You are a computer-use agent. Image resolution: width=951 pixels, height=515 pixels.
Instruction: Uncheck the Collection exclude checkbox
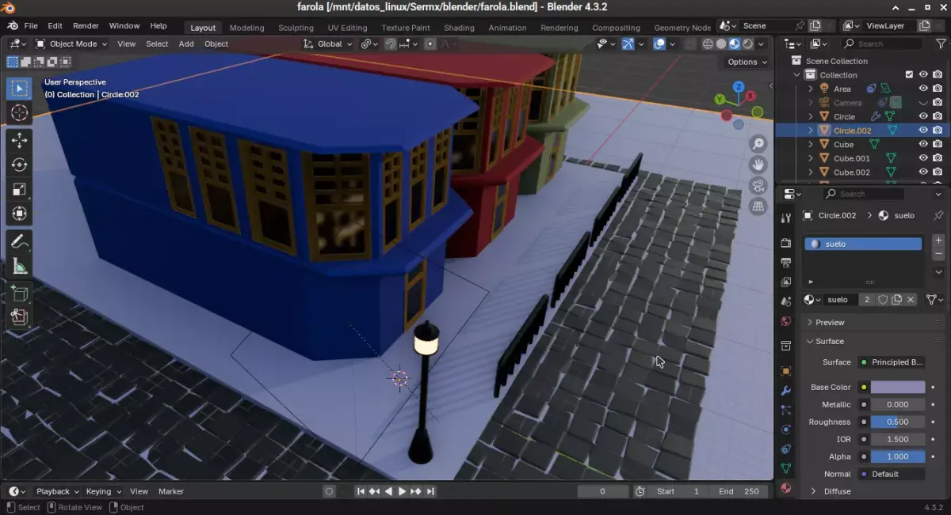point(909,74)
